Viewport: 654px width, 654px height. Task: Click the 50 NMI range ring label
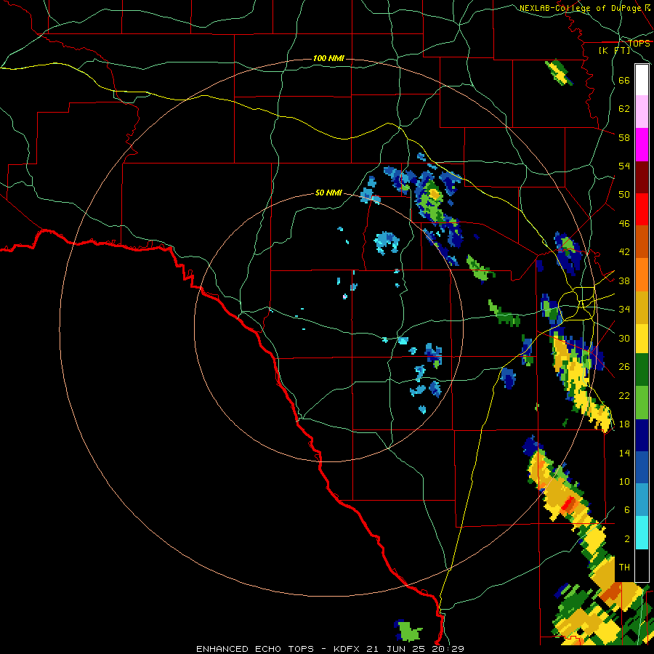pyautogui.click(x=328, y=193)
